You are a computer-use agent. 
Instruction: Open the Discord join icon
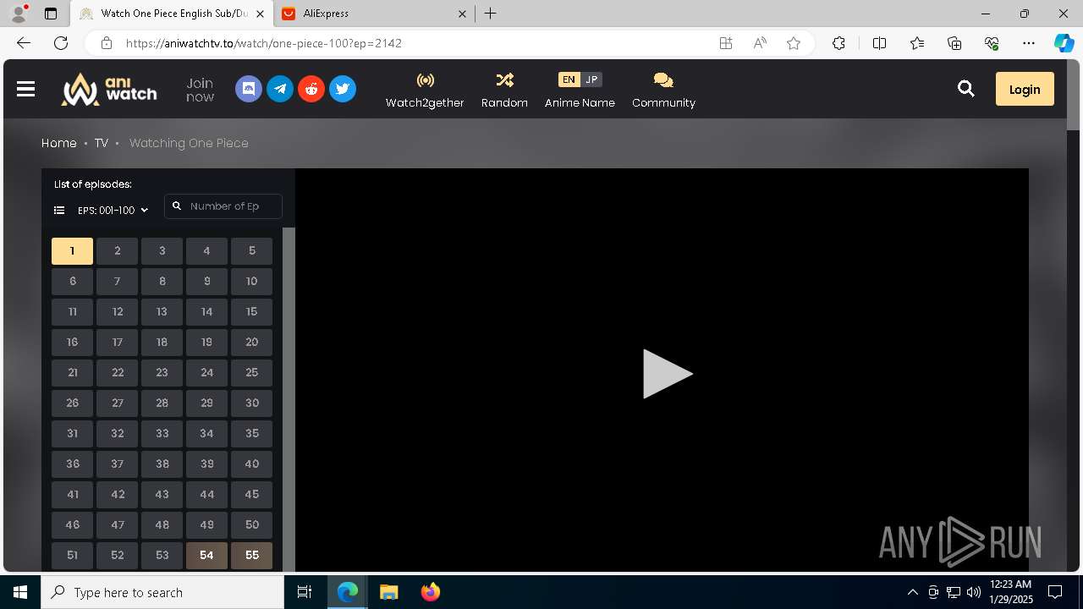click(249, 89)
